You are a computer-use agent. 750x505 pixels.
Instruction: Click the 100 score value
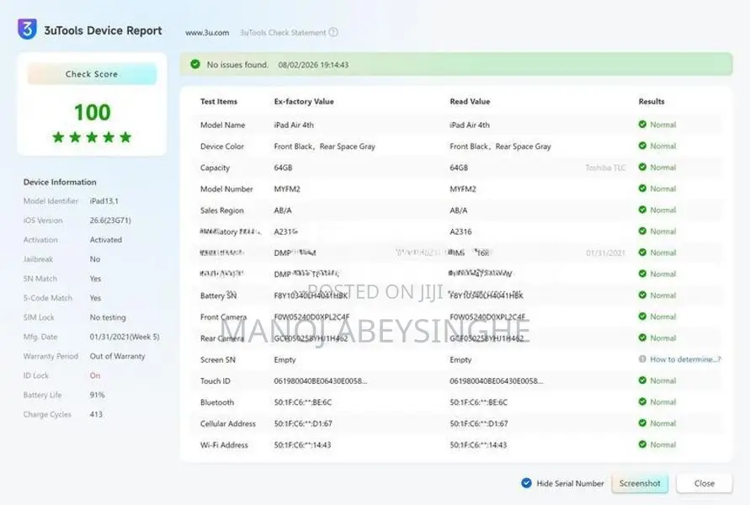(x=92, y=113)
